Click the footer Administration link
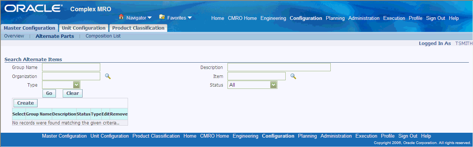The width and height of the screenshot is (473, 147). click(336, 136)
